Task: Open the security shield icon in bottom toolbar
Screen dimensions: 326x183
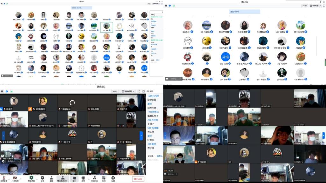Action: pyautogui.click(x=42, y=178)
